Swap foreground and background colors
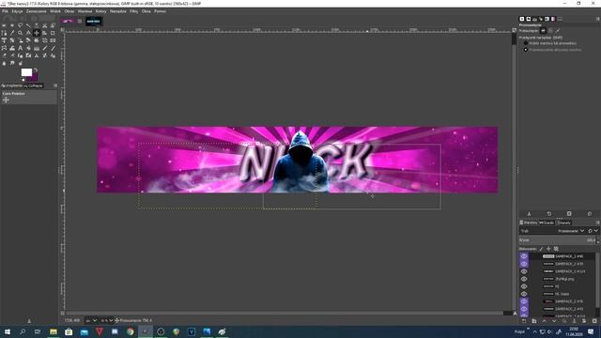This screenshot has height=338, width=601. pyautogui.click(x=36, y=69)
